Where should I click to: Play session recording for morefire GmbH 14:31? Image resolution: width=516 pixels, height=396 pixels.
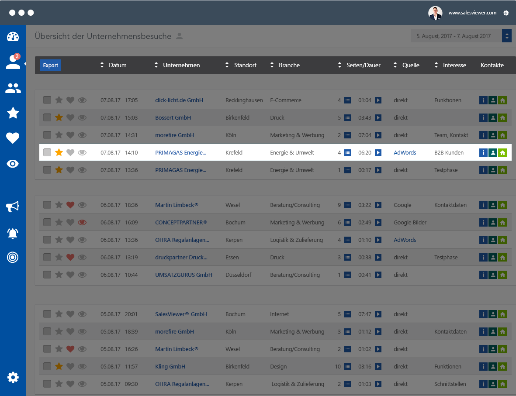(x=378, y=135)
